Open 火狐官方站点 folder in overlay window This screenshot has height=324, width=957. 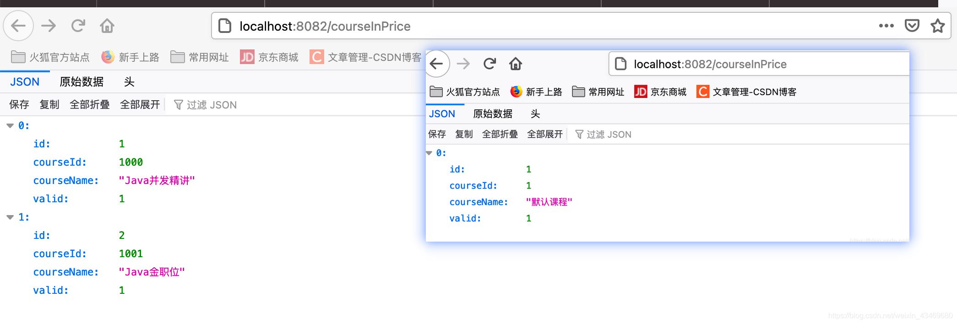(465, 92)
